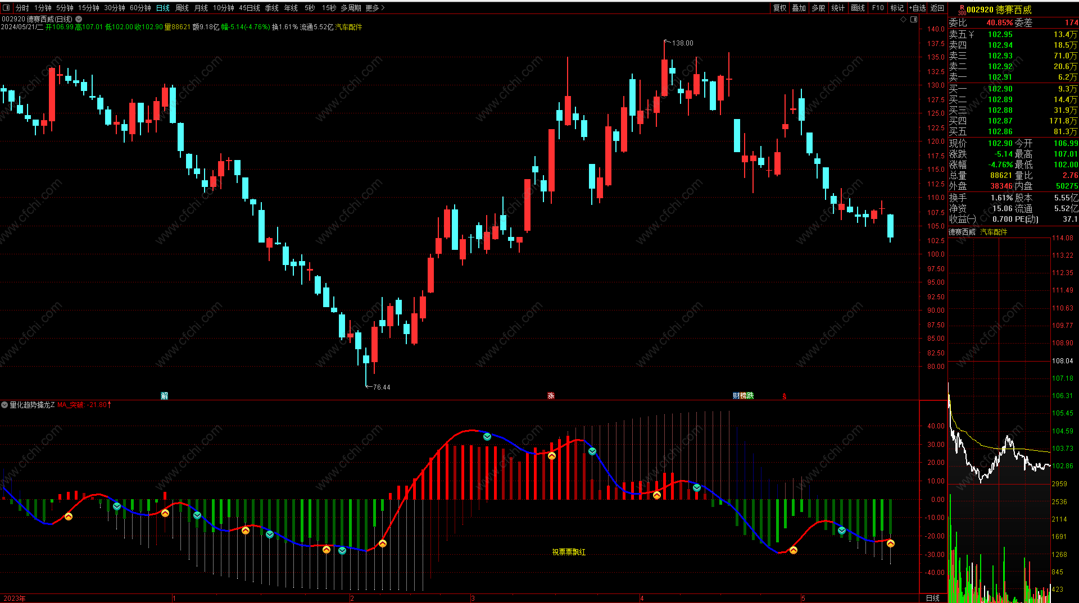The image size is (1079, 603).
Task: Click the 量化趋势擒龙Z indicator name
Action: (x=32, y=405)
